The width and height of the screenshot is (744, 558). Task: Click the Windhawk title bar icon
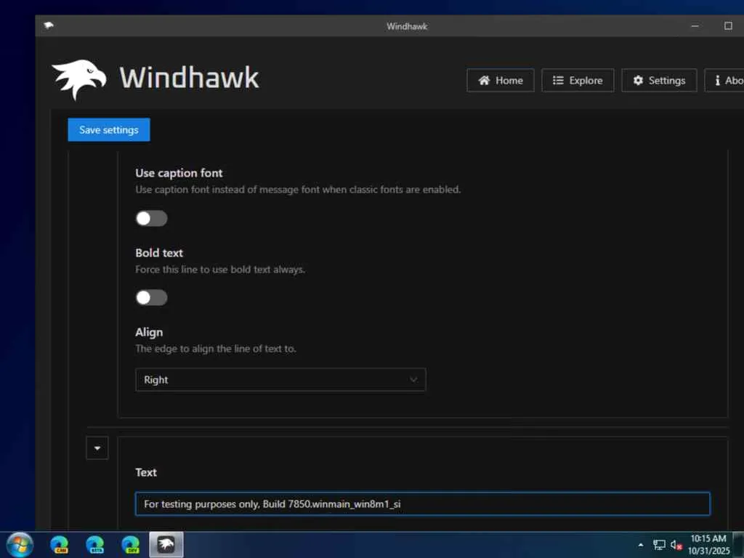[49, 25]
